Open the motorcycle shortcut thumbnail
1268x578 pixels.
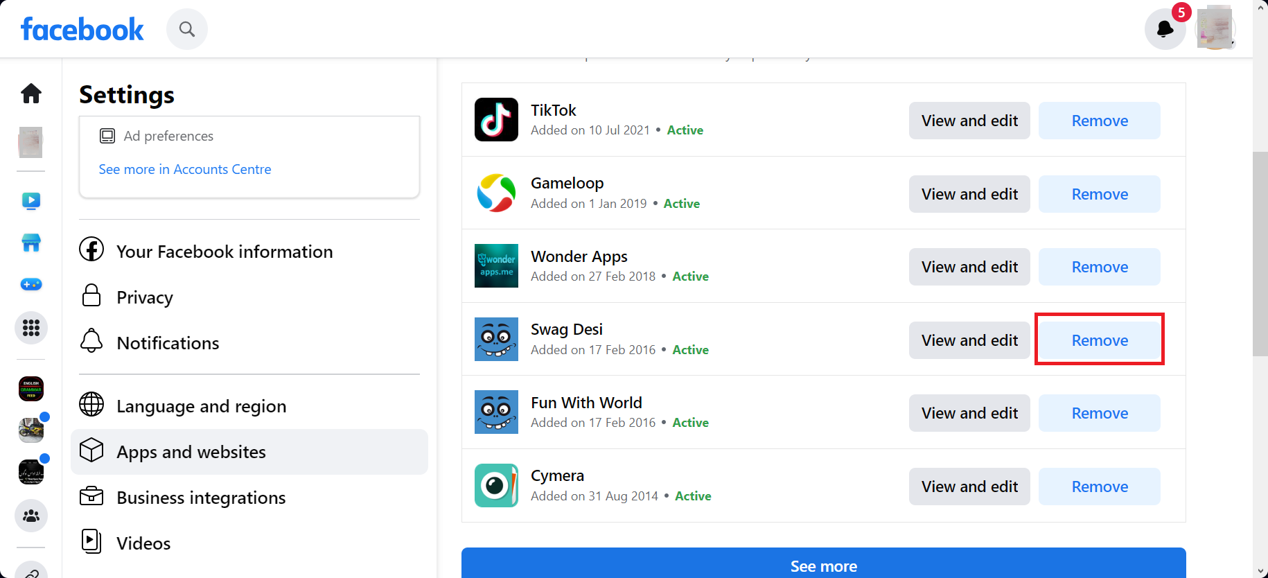[31, 430]
